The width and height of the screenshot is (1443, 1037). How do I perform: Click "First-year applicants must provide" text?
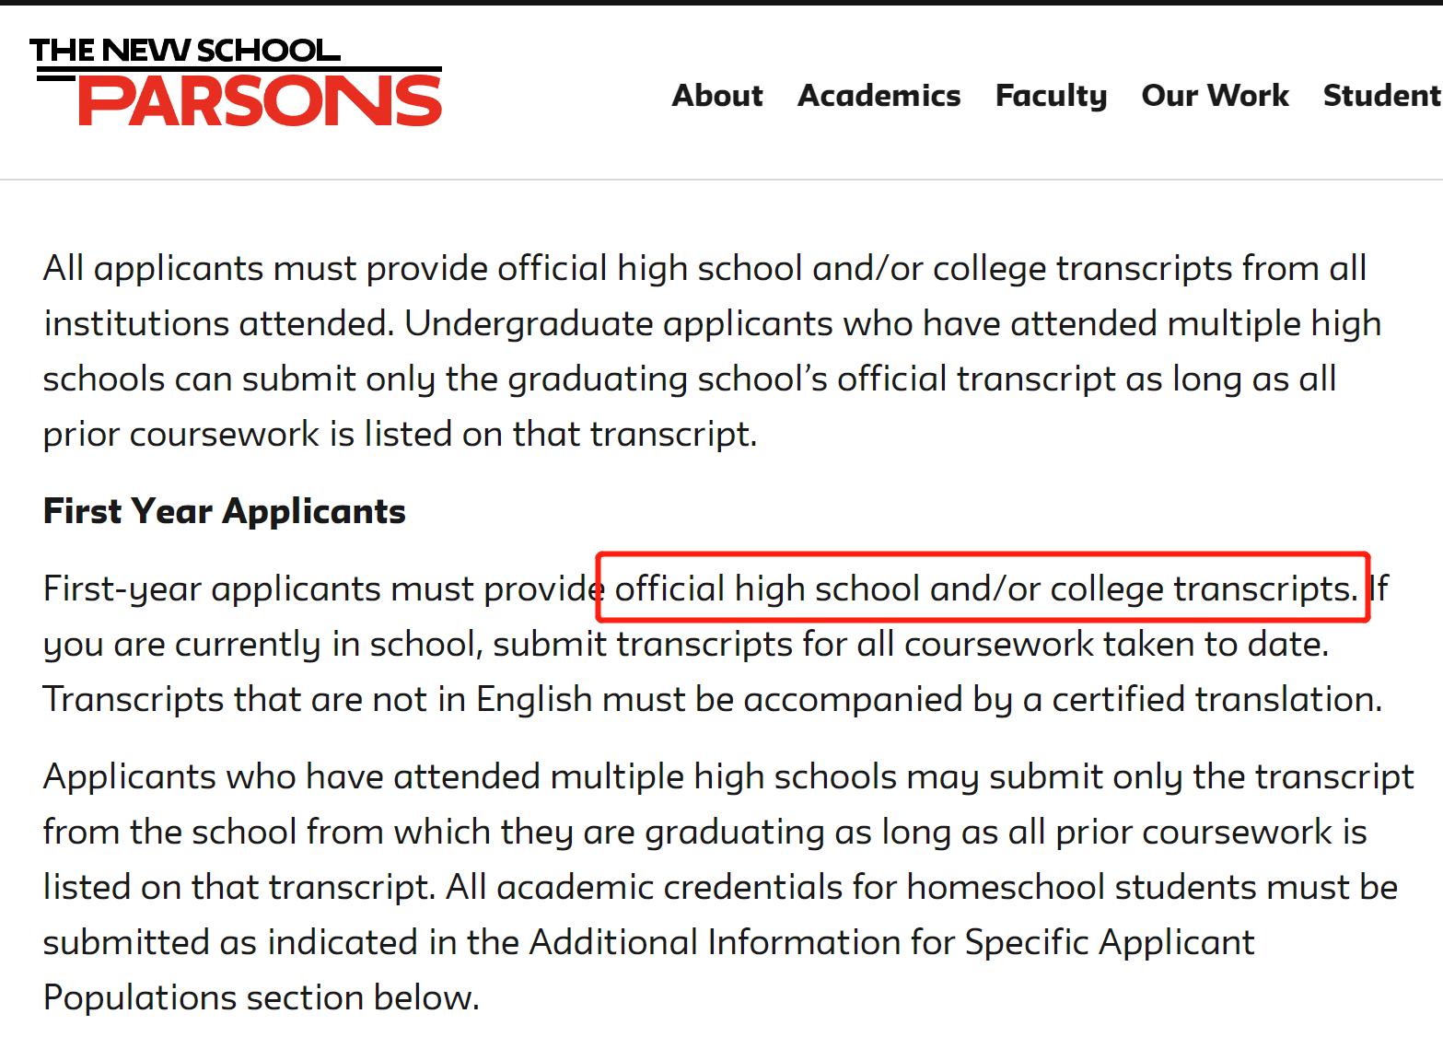pyautogui.click(x=322, y=588)
